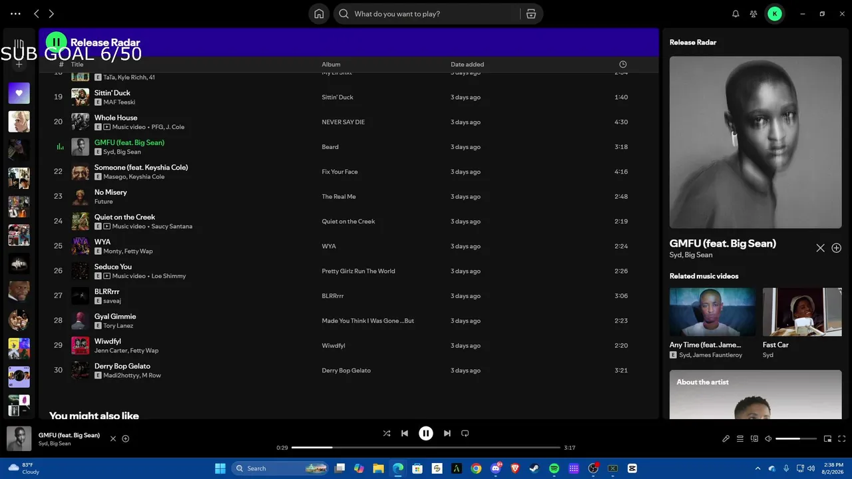Go back with the left arrow

[37, 13]
